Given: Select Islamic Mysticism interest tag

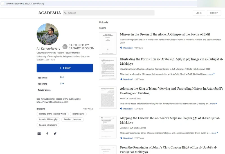Looking at the screenshot, I should (48, 125).
